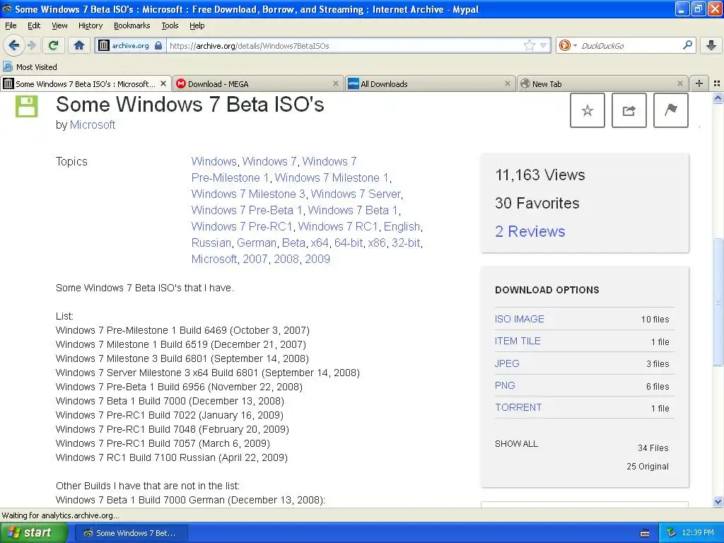
Task: Share this item with the share button
Action: coord(629,110)
